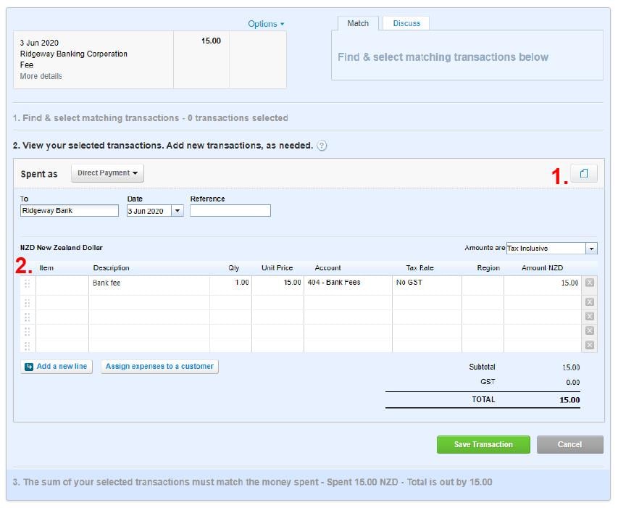
Task: Delete the Bank fee line item
Action: (x=590, y=283)
